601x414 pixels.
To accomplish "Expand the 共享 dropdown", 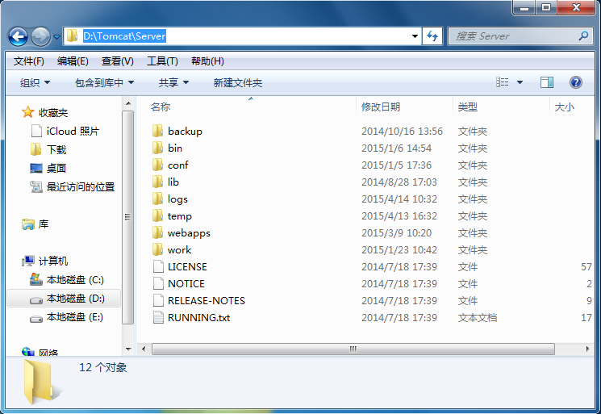I will click(x=173, y=82).
